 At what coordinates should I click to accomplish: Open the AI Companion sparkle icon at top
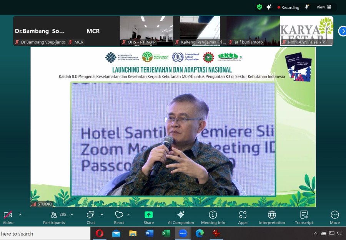pos(269,7)
